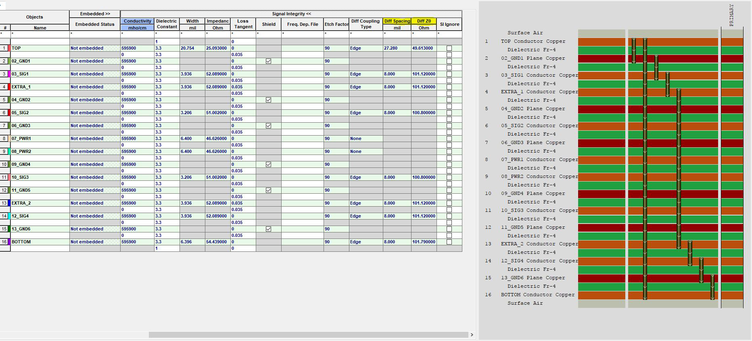Open Embedded Status cell for EXTRA_2
The height and width of the screenshot is (341, 752).
pos(95,203)
